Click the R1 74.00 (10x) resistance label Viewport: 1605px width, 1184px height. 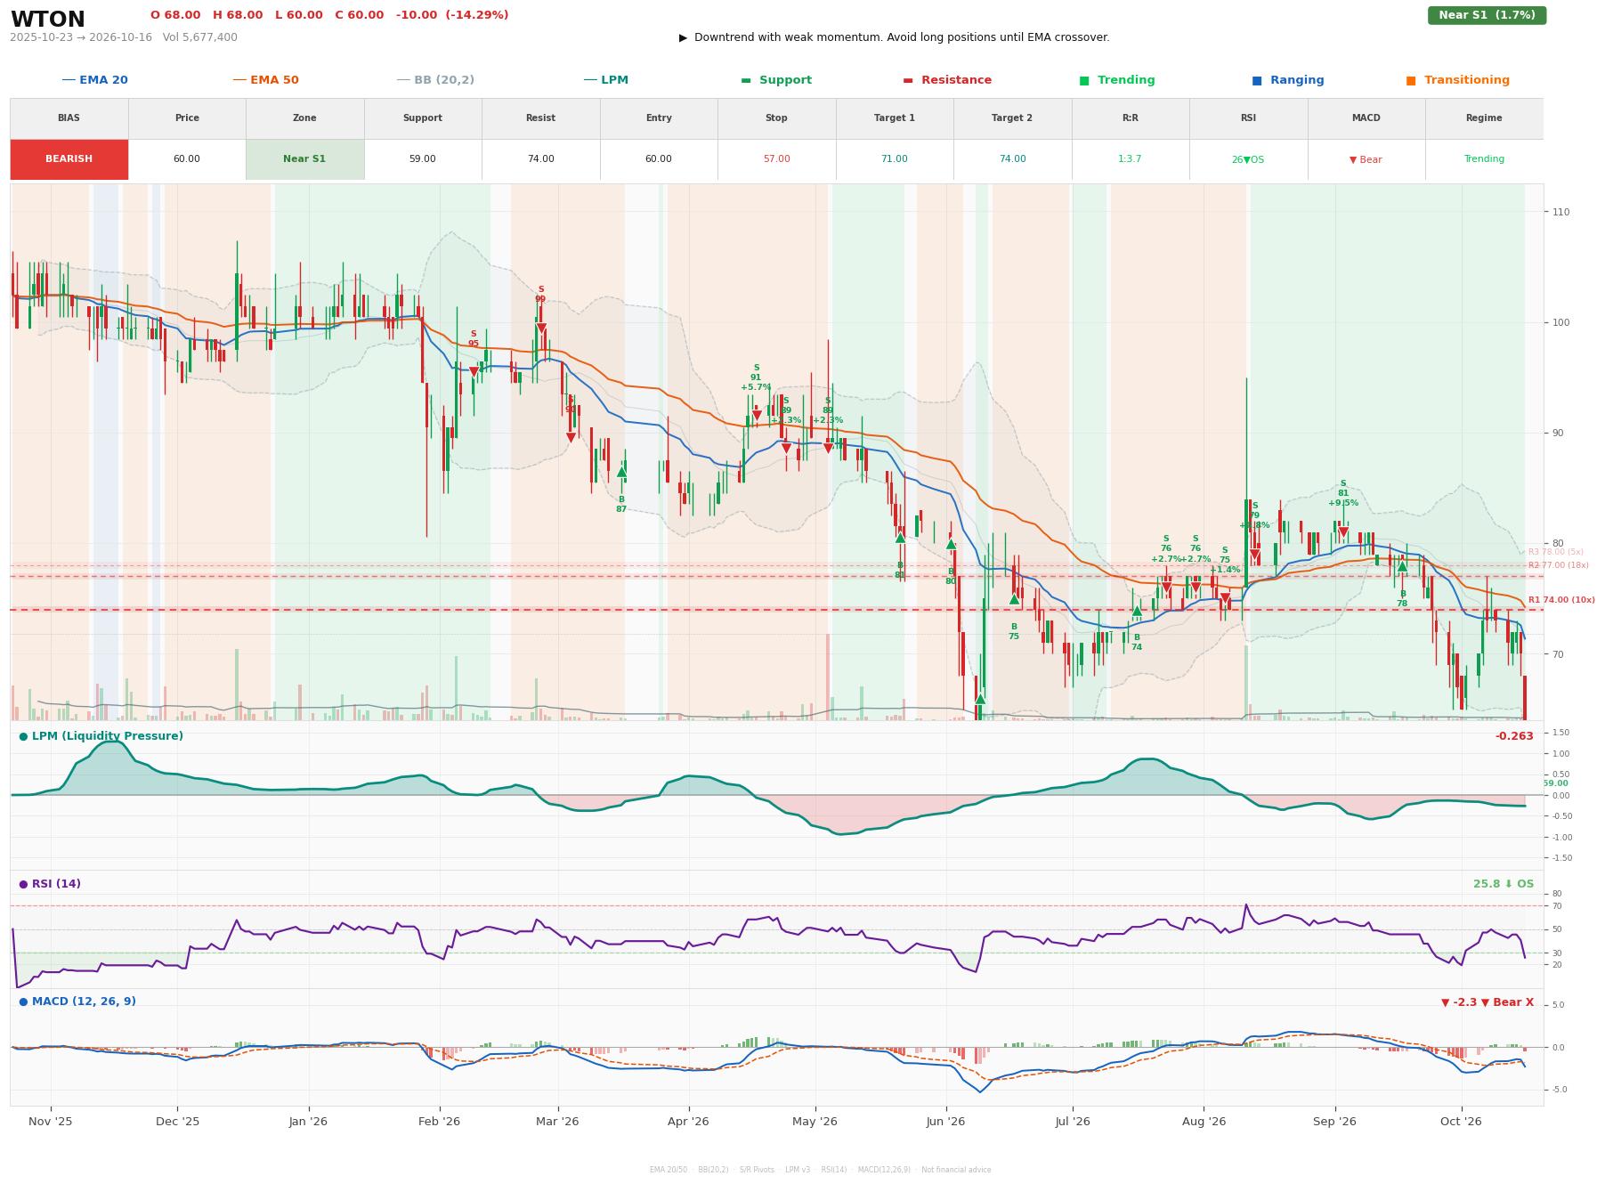(x=1561, y=600)
